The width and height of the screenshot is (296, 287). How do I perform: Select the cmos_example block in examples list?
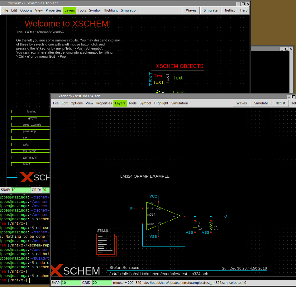click(x=31, y=125)
